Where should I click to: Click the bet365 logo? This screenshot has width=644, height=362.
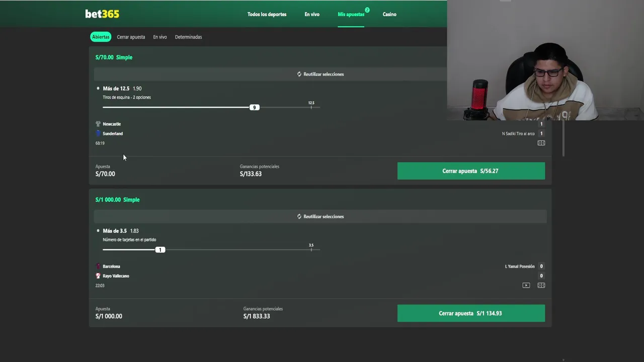pos(102,14)
